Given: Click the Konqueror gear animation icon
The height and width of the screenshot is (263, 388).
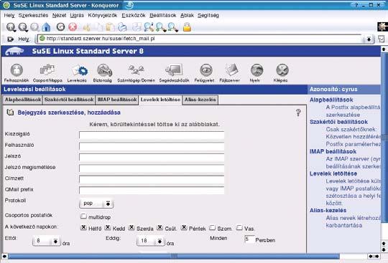Looking at the screenshot, I should pos(382,27).
